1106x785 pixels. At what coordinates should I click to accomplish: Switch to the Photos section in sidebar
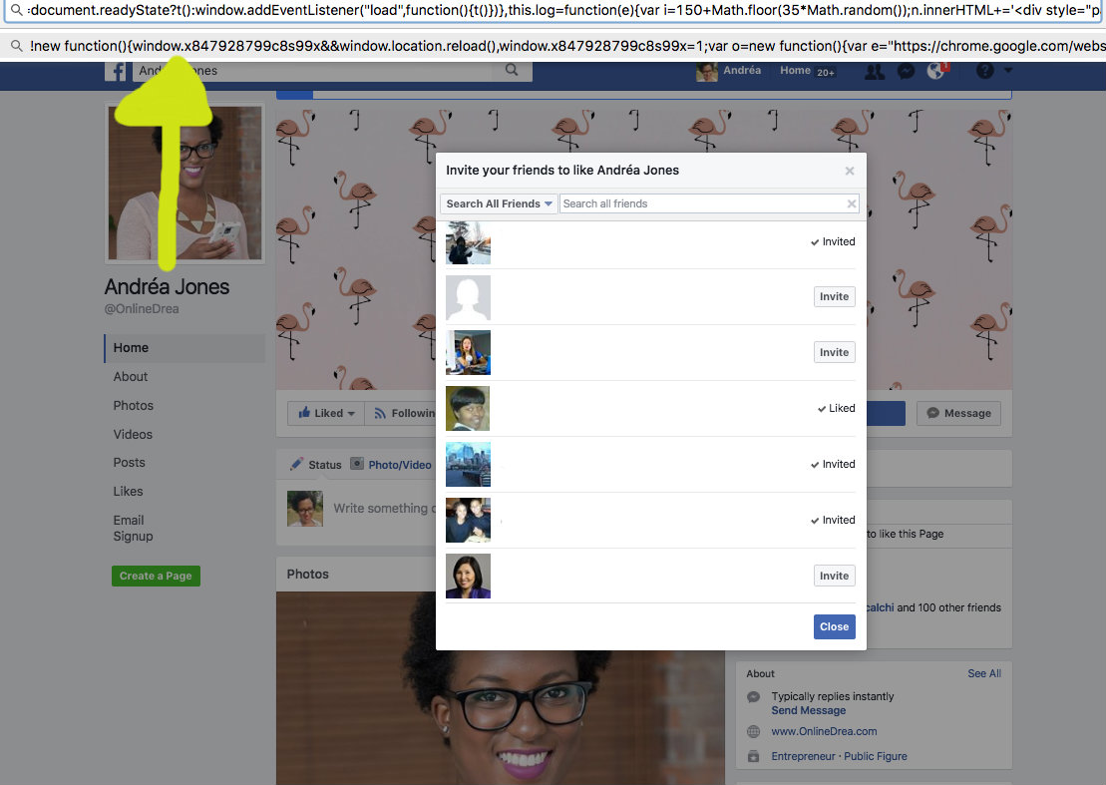133,405
